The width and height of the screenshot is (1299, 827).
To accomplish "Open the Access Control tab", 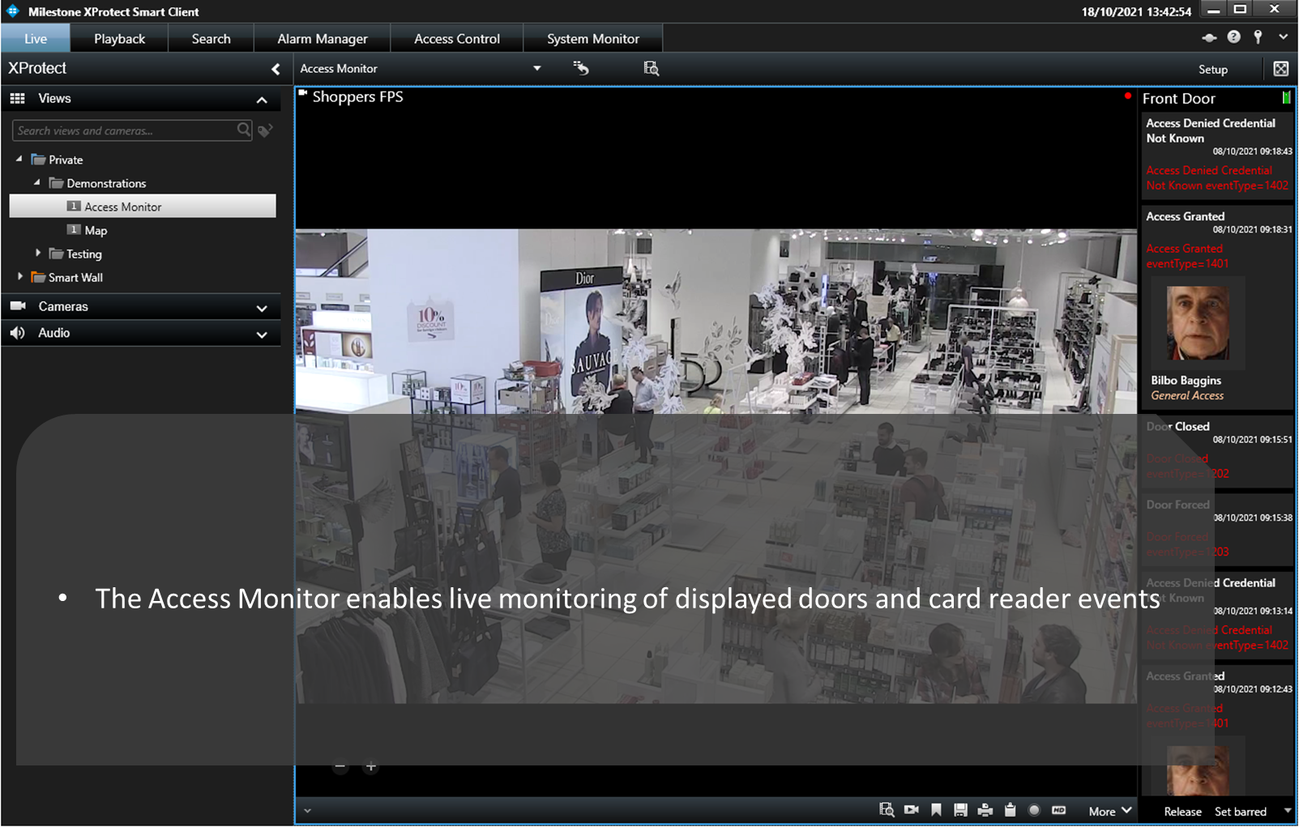I will [x=456, y=39].
